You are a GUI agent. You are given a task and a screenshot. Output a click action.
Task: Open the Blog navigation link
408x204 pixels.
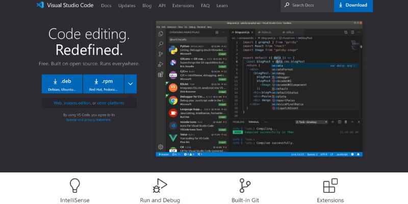(147, 5)
